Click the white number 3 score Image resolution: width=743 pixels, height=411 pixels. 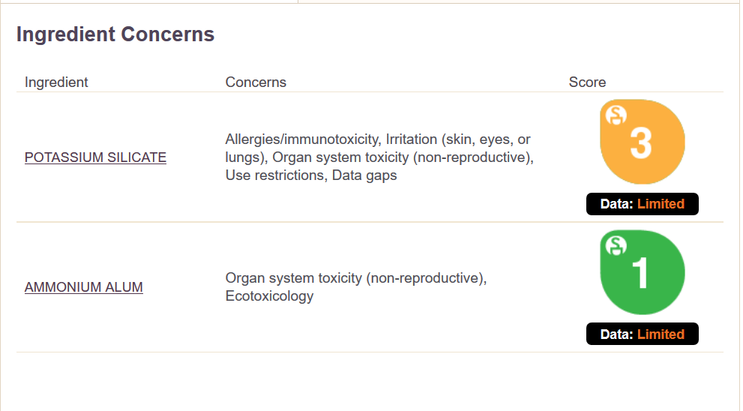[x=640, y=143]
